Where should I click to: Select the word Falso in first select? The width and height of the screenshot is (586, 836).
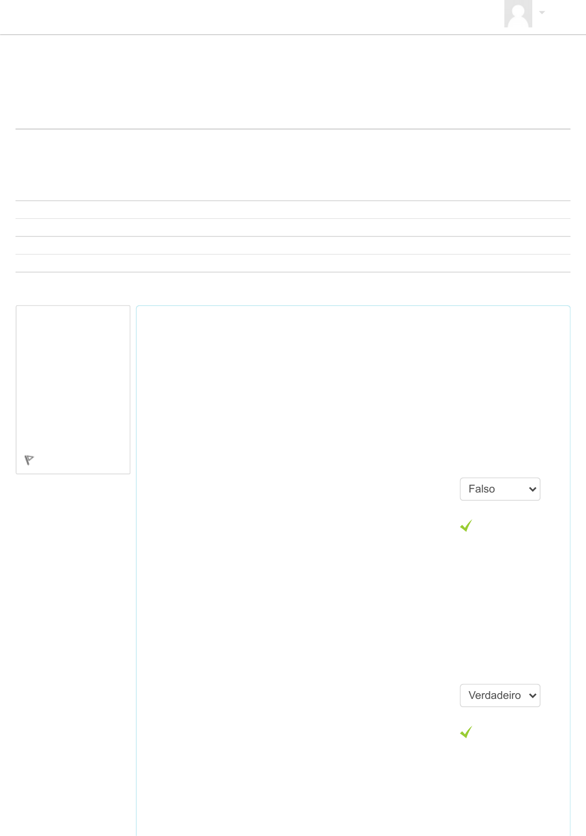(x=482, y=489)
